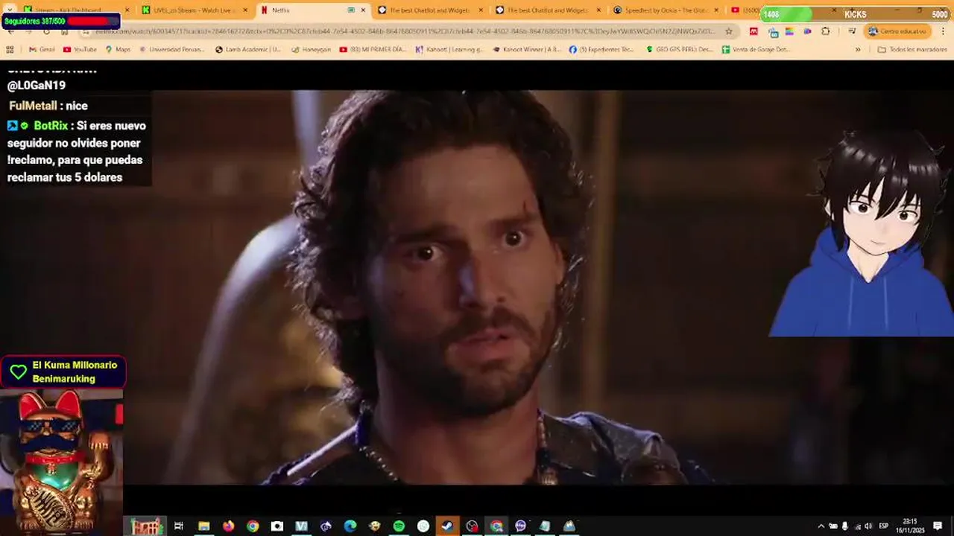The image size is (954, 536).
Task: Open the volume control in system tray
Action: click(x=868, y=526)
